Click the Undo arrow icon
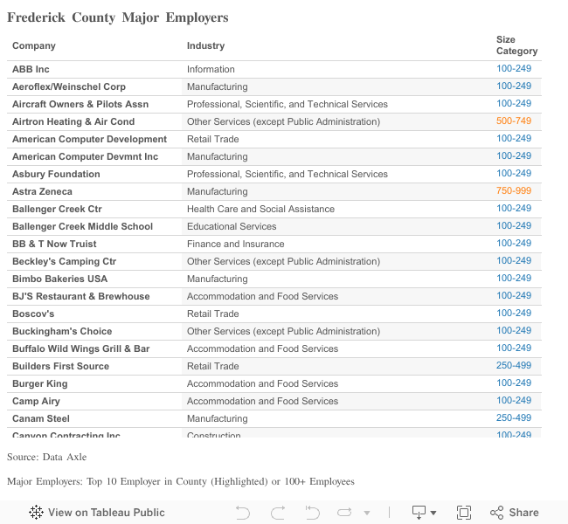The image size is (568, 524). tap(242, 513)
